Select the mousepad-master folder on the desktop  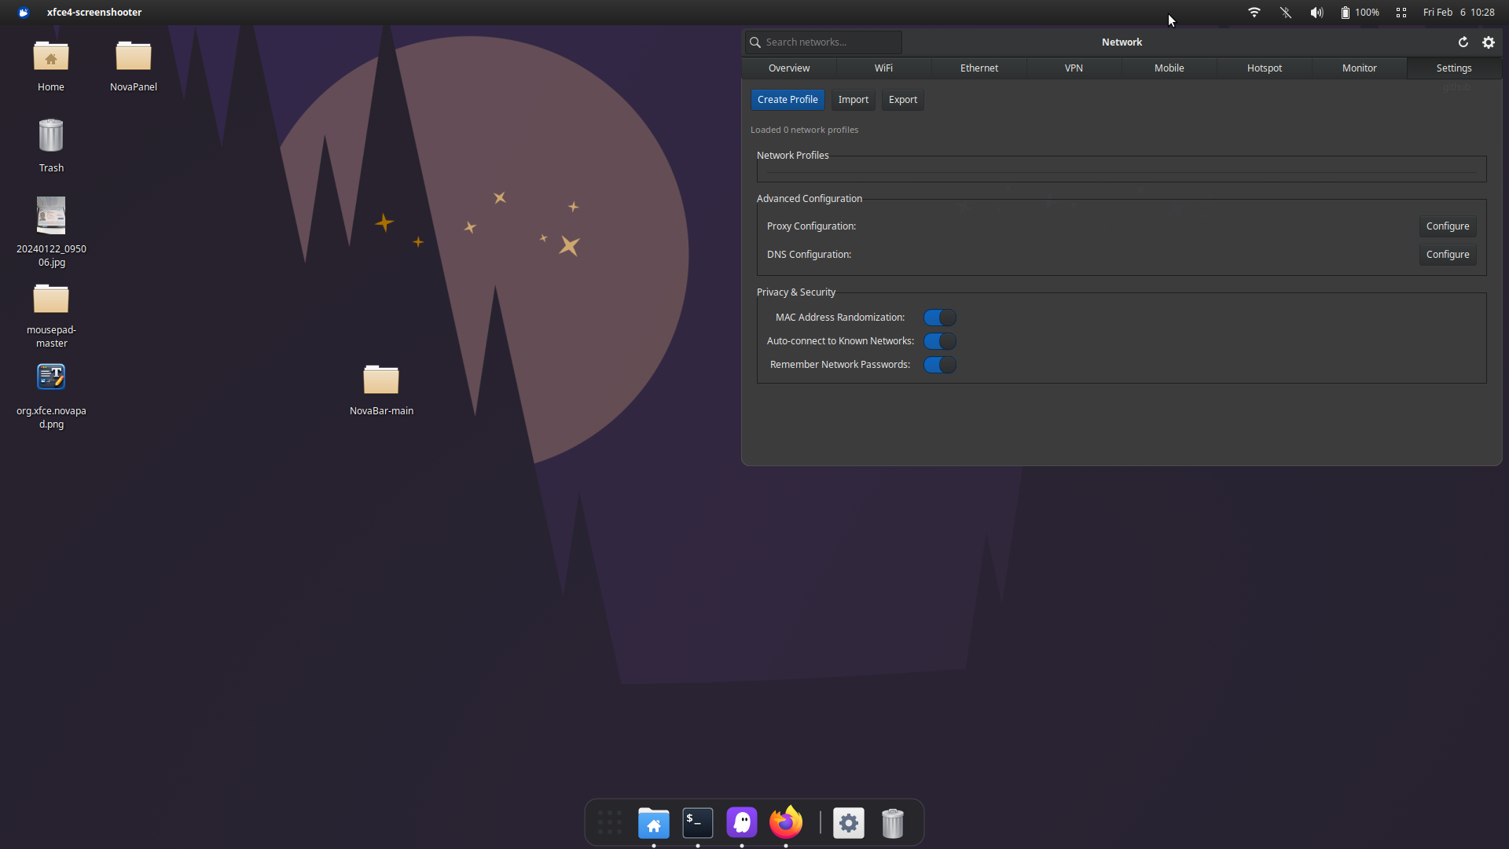tap(51, 316)
